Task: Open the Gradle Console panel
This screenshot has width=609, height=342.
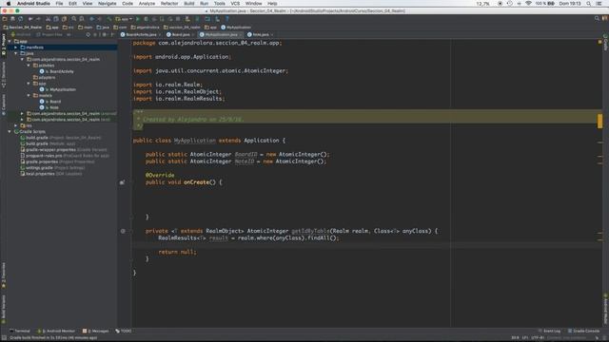Action: coord(583,332)
